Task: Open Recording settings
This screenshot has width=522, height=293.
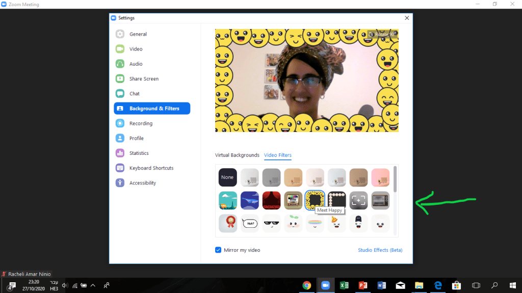Action: 141,123
